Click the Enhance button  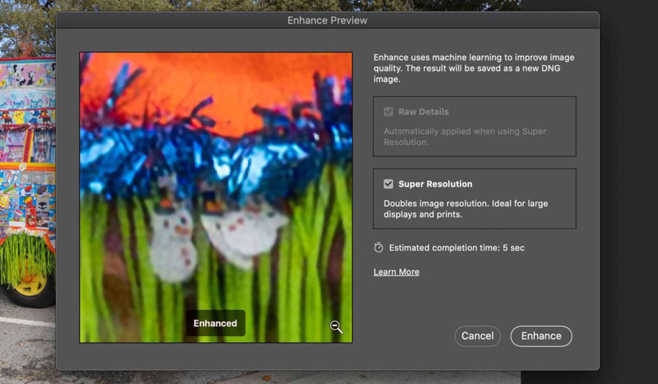coord(541,336)
